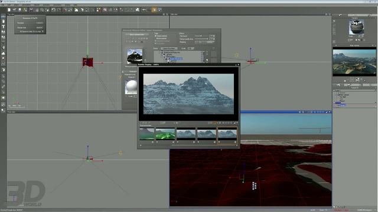The width and height of the screenshot is (378, 212).
Task: Select the sun light gizmo in Front view
Action: click(x=120, y=153)
